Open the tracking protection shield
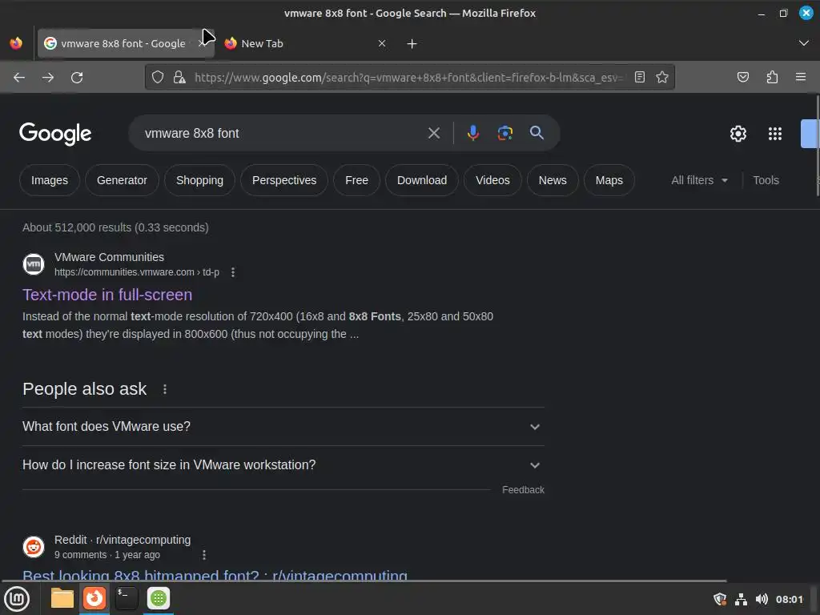 [158, 78]
